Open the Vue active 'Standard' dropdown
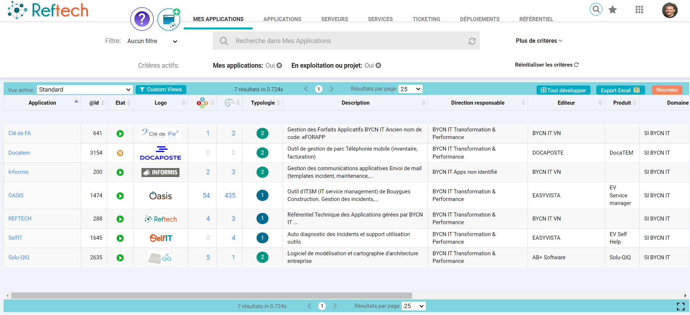Screen dimensions: 690x315 (x=85, y=89)
